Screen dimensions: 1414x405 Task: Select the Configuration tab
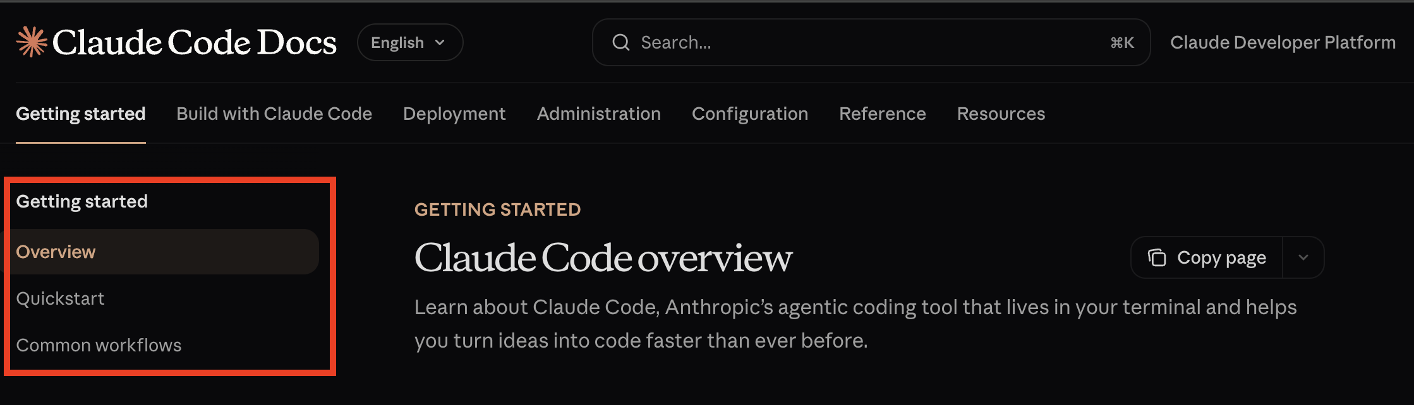pyautogui.click(x=750, y=114)
